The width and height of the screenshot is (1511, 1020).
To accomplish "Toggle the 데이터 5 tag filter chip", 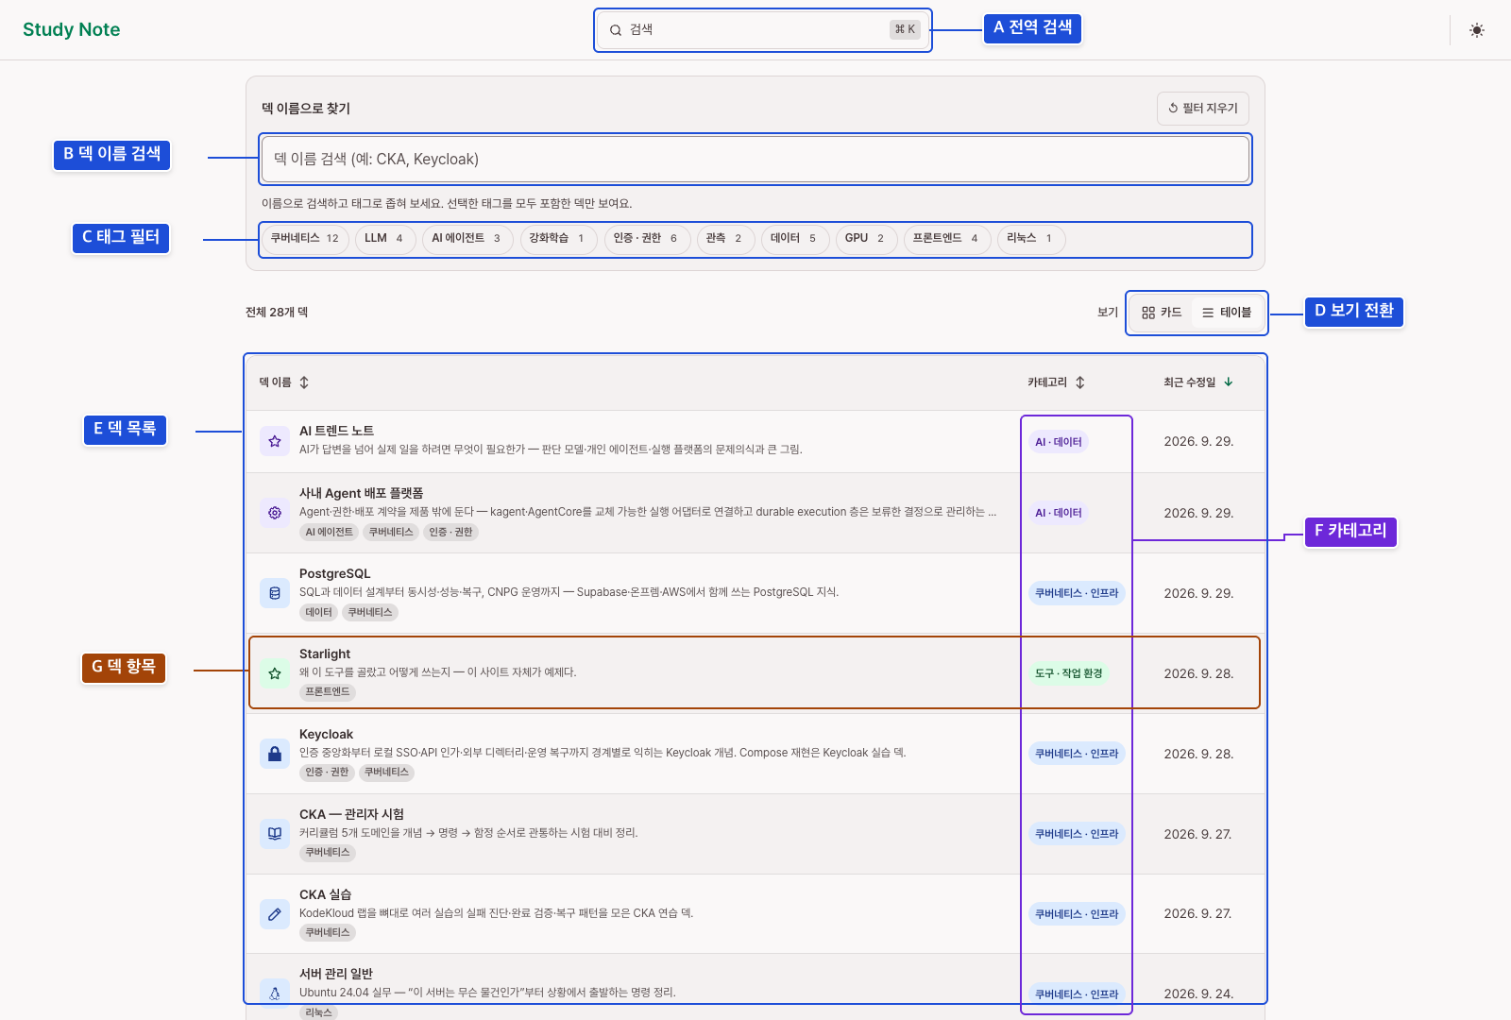I will click(794, 239).
